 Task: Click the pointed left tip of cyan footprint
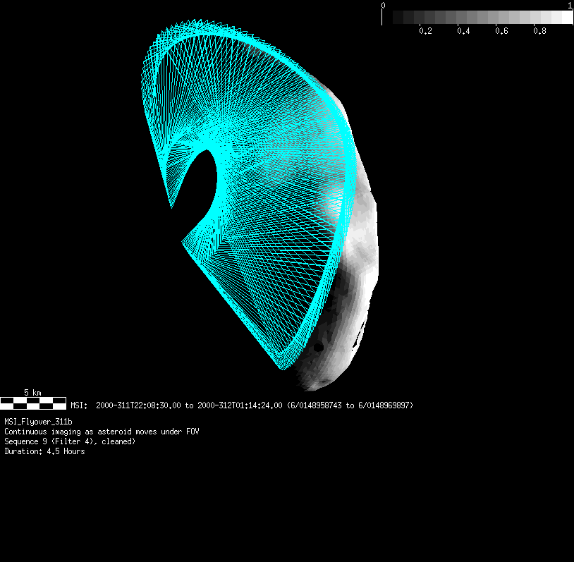[171, 207]
